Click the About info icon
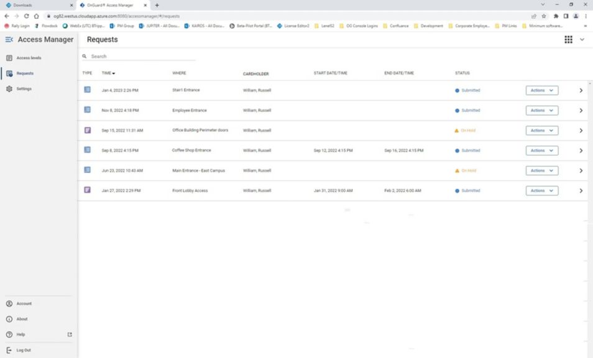This screenshot has width=593, height=358. coord(9,319)
